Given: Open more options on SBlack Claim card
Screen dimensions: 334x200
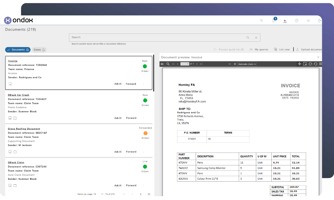Looking at the screenshot, I should point(144,185).
